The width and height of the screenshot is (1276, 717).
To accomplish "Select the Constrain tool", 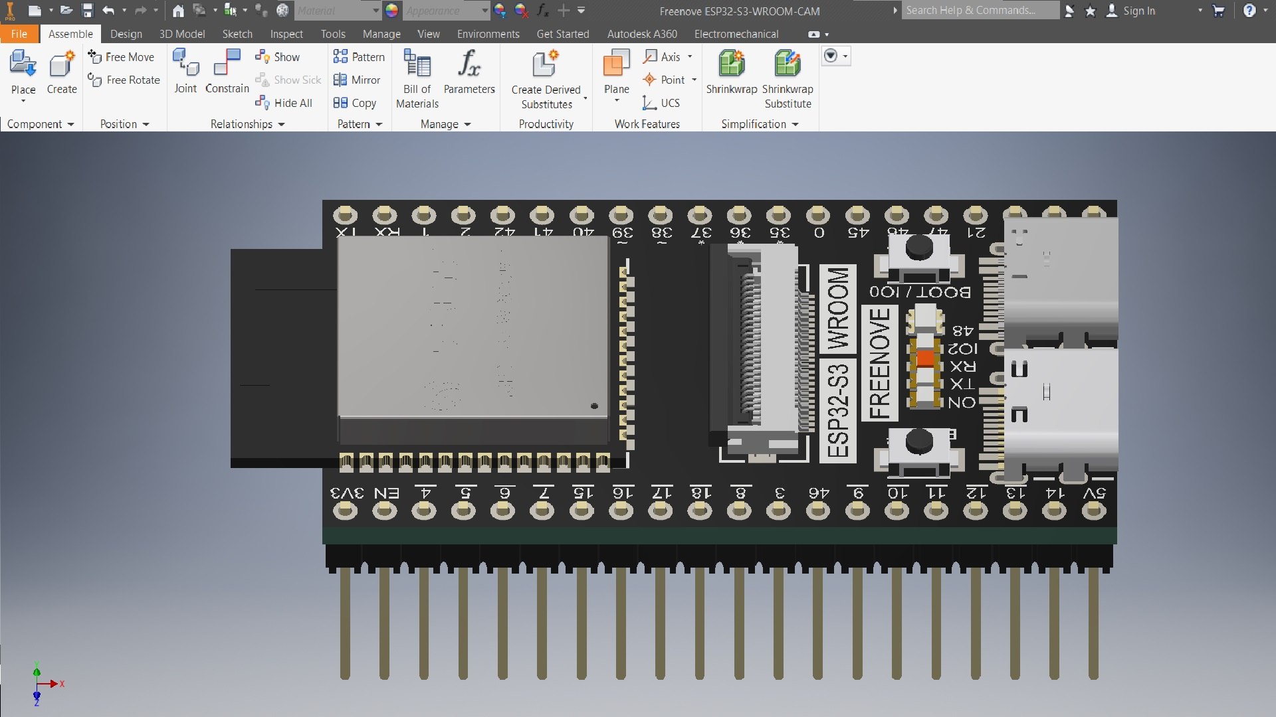I will (x=227, y=72).
